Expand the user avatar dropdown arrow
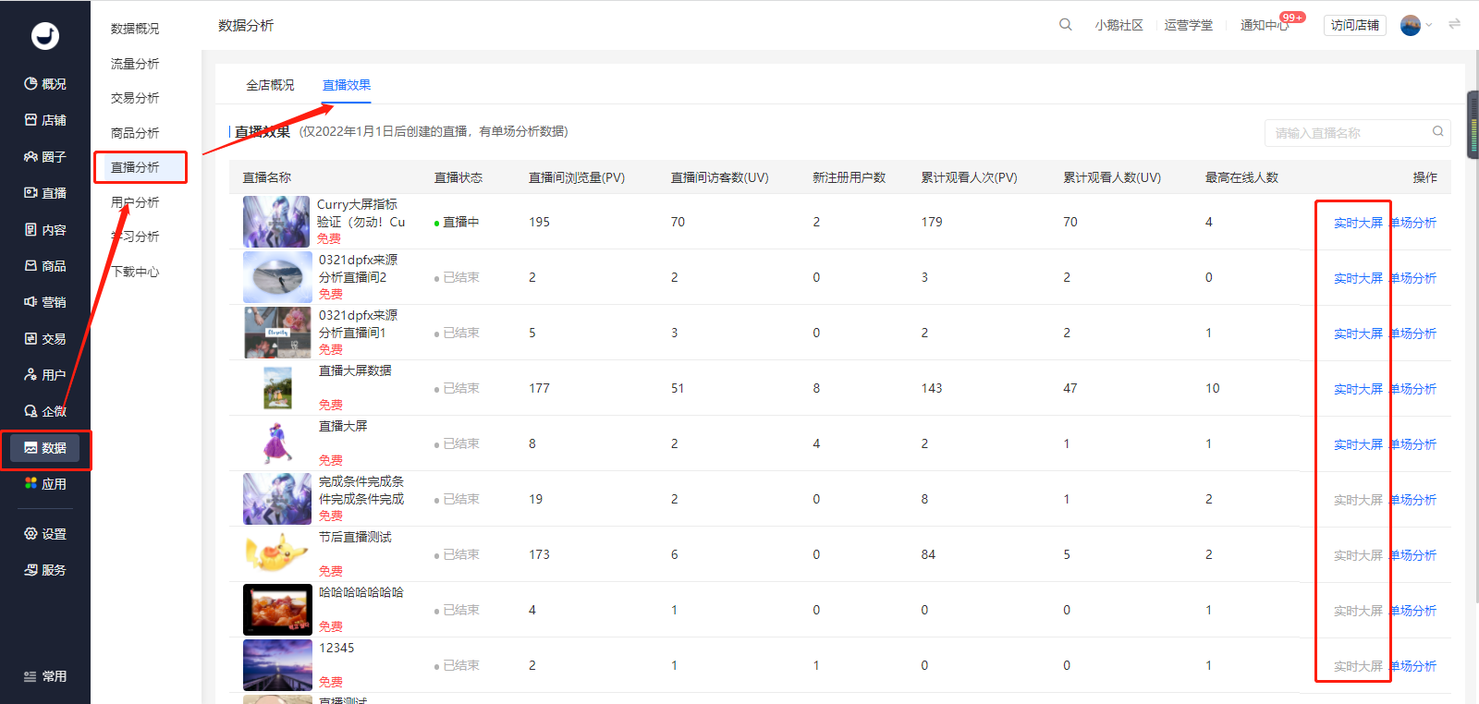 (x=1429, y=25)
